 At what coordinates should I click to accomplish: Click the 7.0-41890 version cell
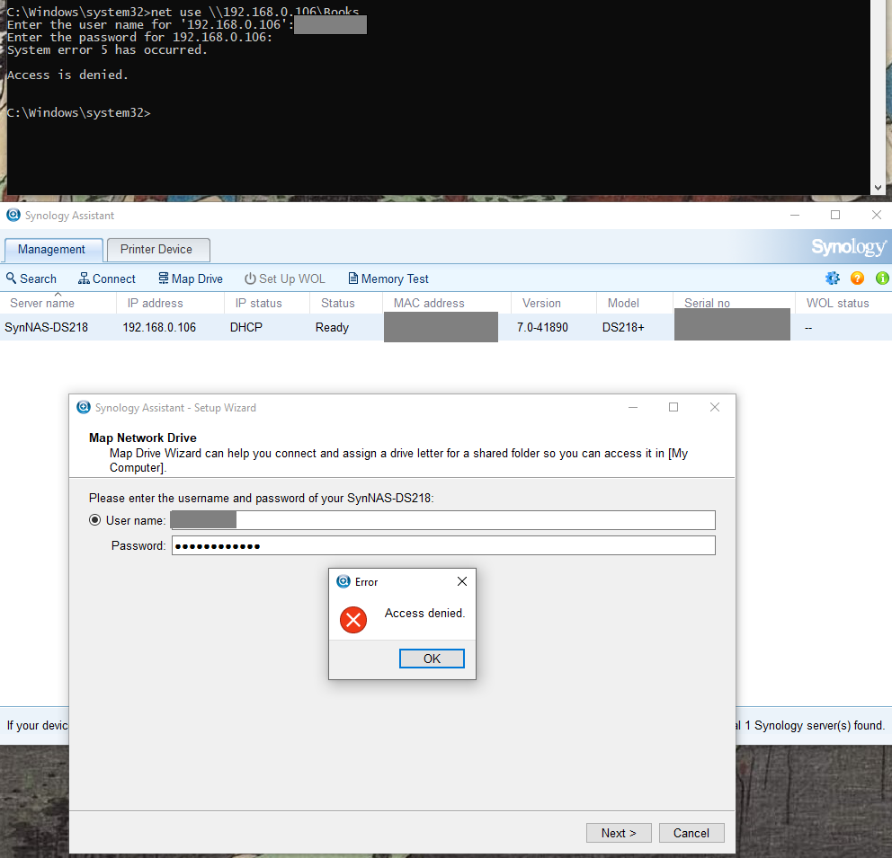pos(542,327)
